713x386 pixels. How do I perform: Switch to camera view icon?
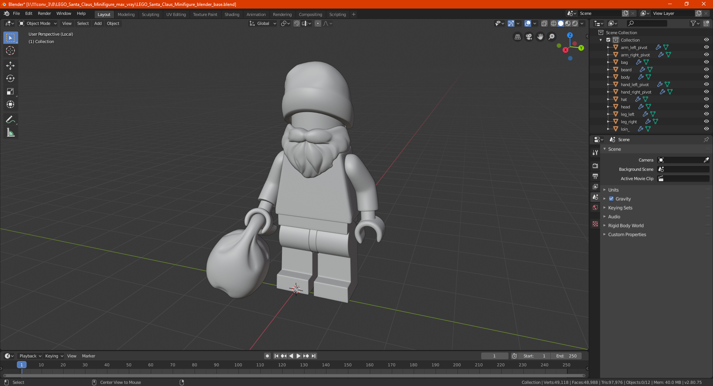[529, 37]
